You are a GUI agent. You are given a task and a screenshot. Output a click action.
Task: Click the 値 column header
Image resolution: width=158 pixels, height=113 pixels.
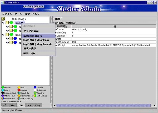point(113,26)
